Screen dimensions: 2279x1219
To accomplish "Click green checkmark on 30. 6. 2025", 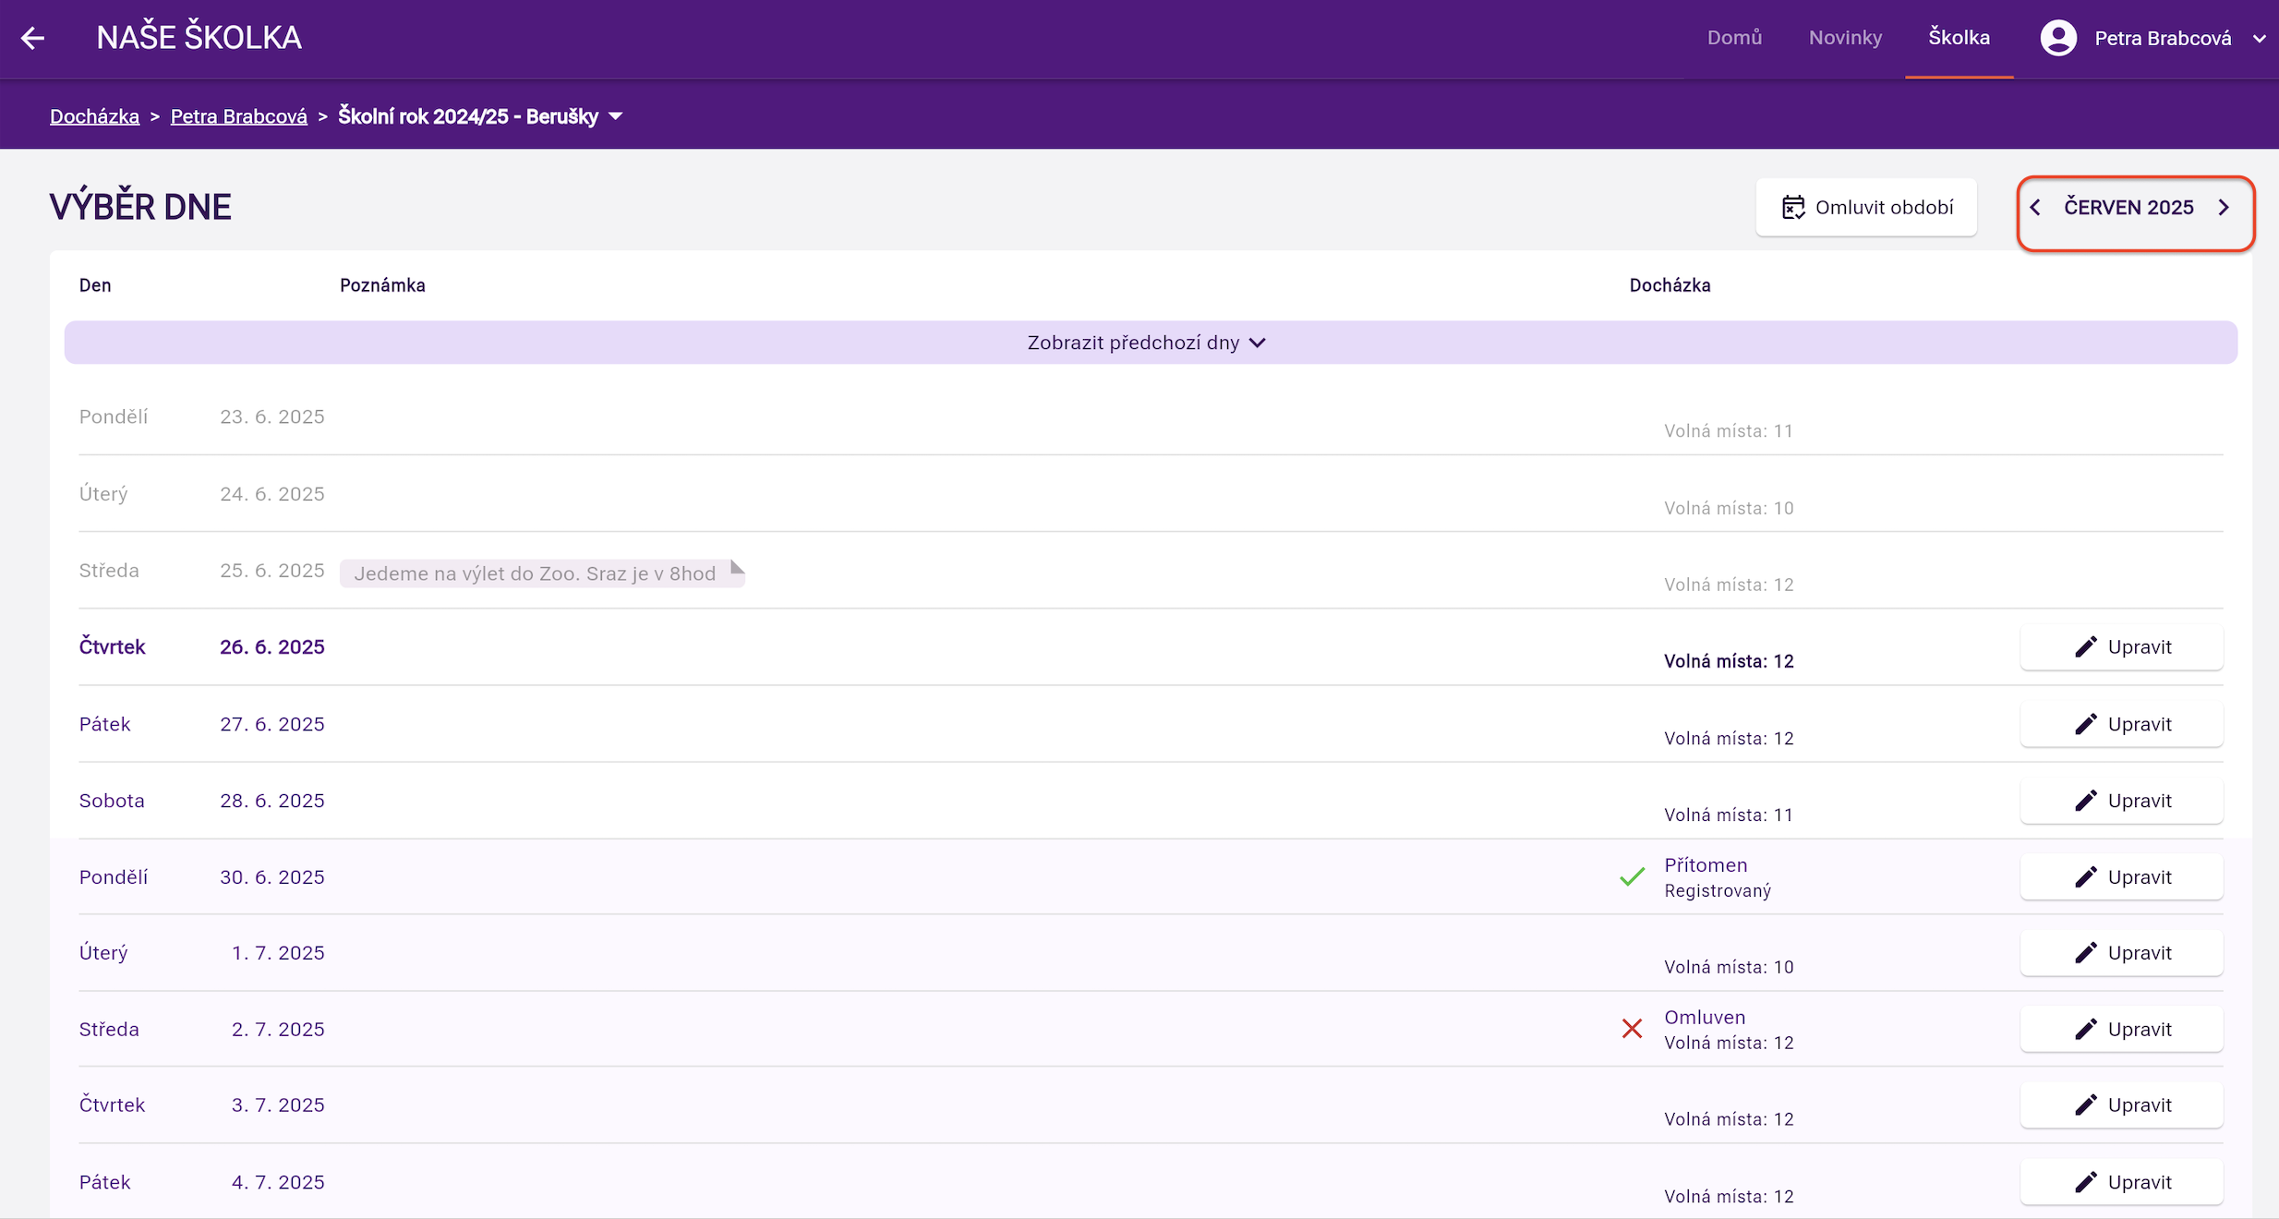I will [x=1632, y=876].
